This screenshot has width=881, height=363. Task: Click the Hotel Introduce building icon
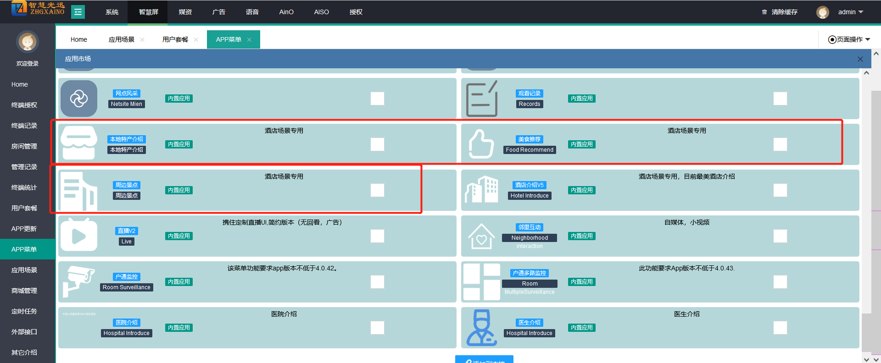point(481,190)
